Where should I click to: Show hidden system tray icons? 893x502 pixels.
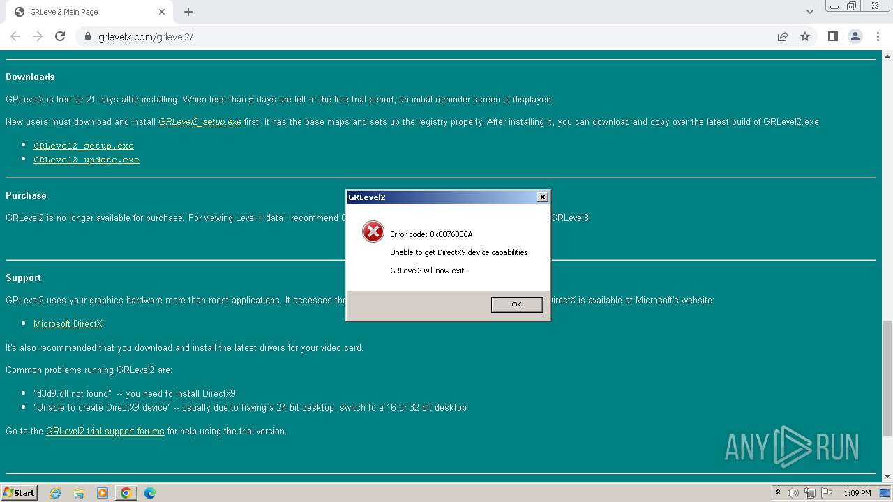click(x=778, y=493)
